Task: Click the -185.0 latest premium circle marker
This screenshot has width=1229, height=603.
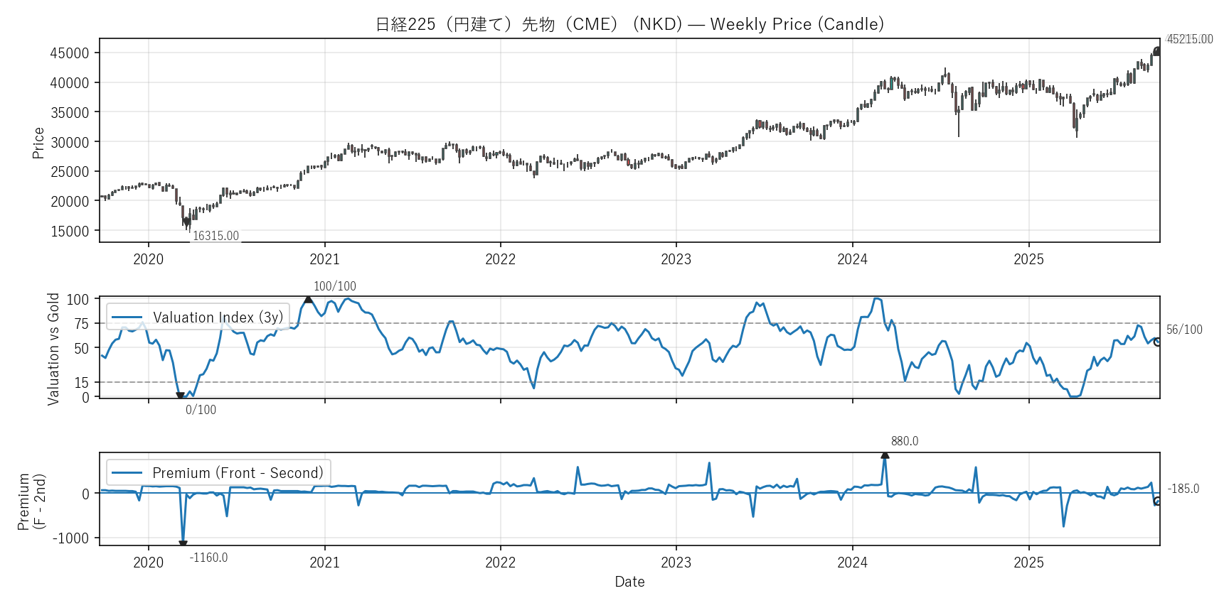Action: pyautogui.click(x=1158, y=501)
